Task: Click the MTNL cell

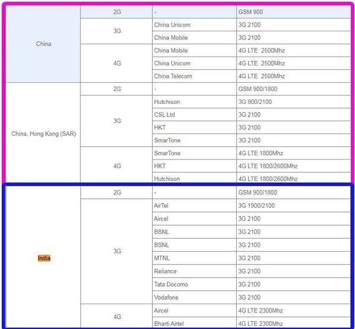Action: (194, 258)
